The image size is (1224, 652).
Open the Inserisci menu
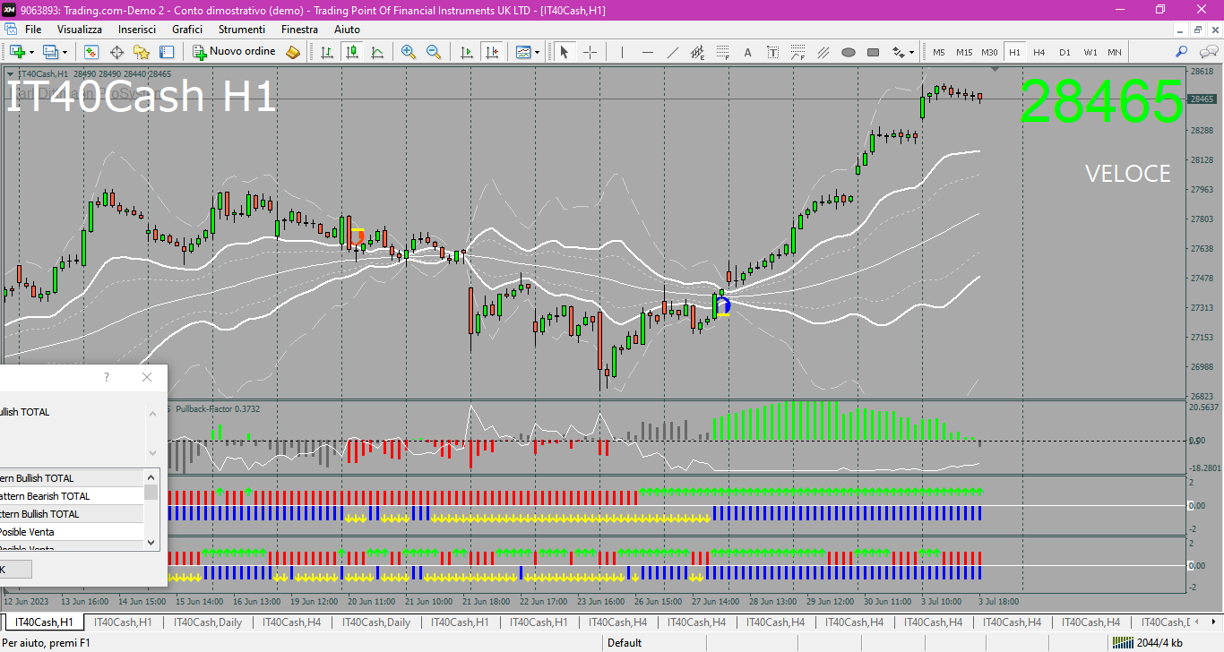[137, 30]
